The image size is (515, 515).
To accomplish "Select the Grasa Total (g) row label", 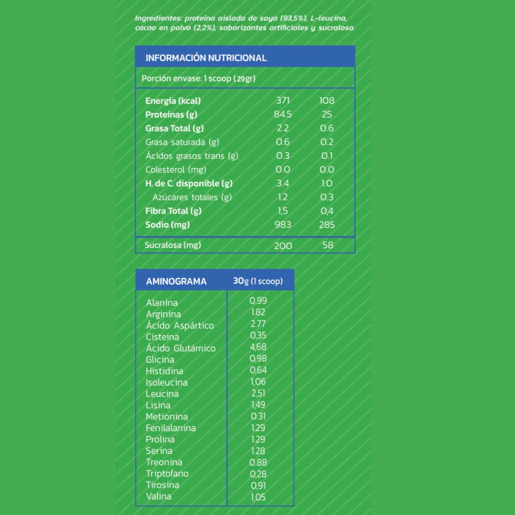I will click(x=175, y=128).
